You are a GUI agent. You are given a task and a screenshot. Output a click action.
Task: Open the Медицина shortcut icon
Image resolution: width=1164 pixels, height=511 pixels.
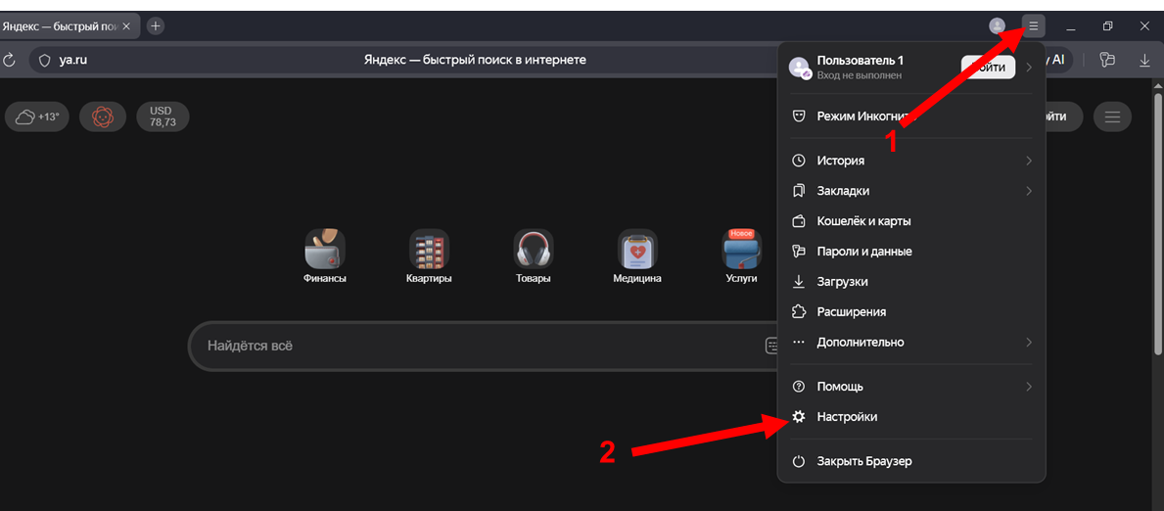pos(637,250)
